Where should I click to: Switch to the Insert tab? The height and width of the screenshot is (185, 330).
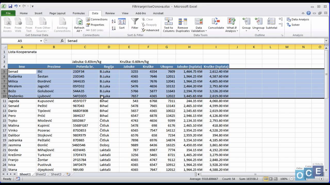[x=38, y=13]
